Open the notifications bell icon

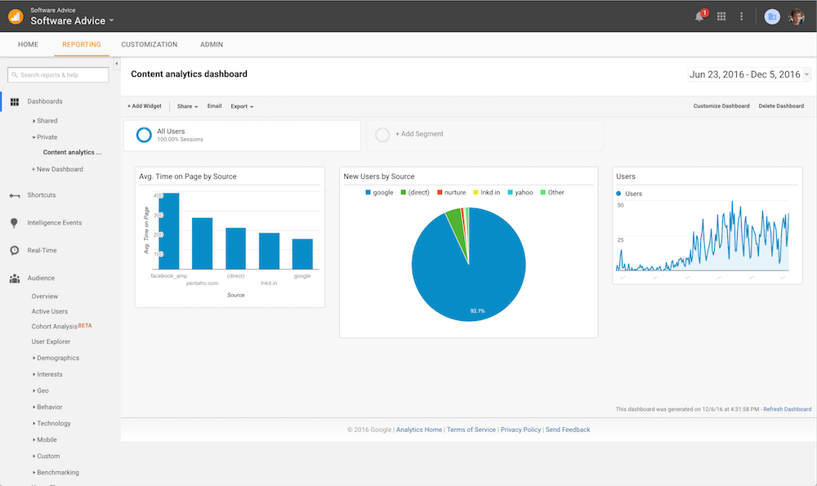click(x=699, y=16)
